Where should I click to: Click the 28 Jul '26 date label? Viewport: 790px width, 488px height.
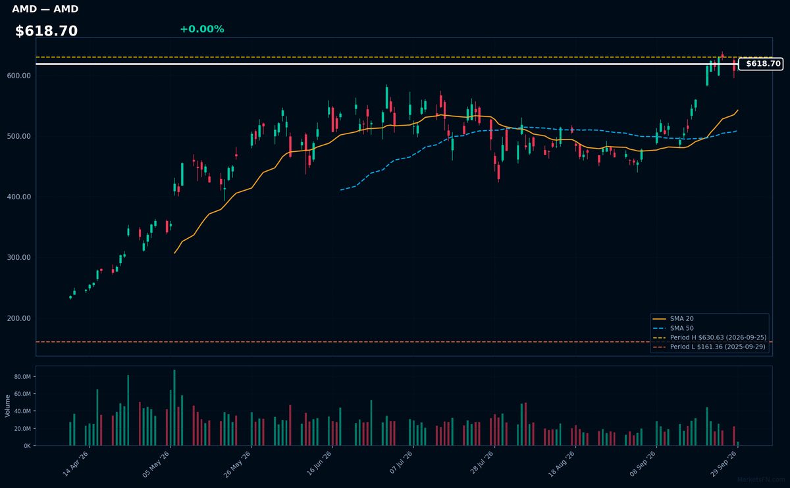pyautogui.click(x=482, y=464)
